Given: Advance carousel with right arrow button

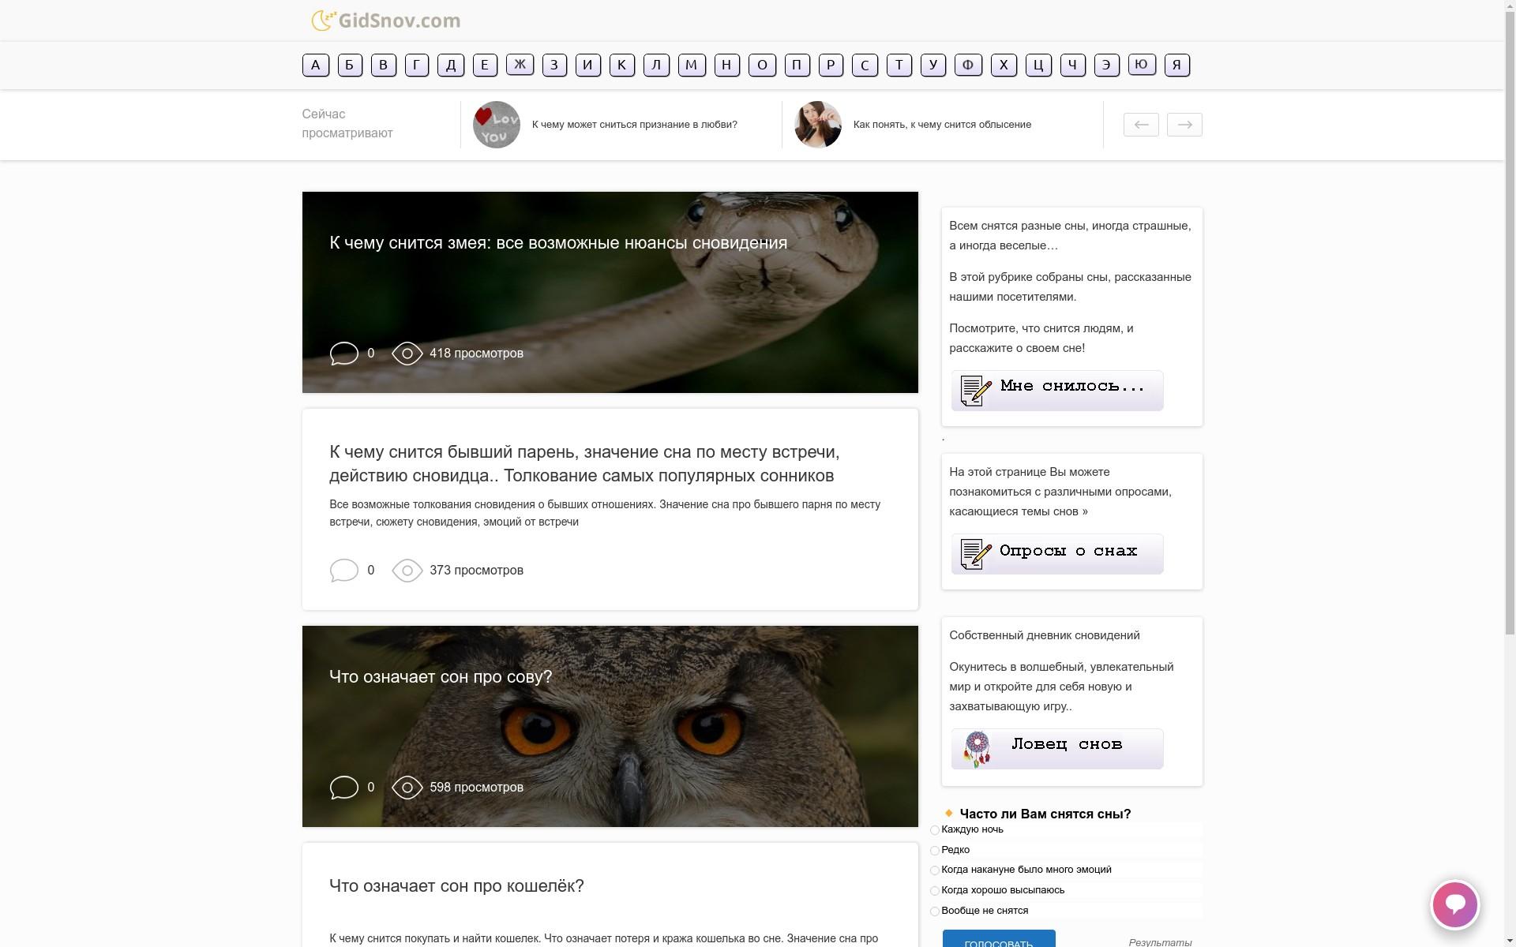Looking at the screenshot, I should pos(1184,125).
